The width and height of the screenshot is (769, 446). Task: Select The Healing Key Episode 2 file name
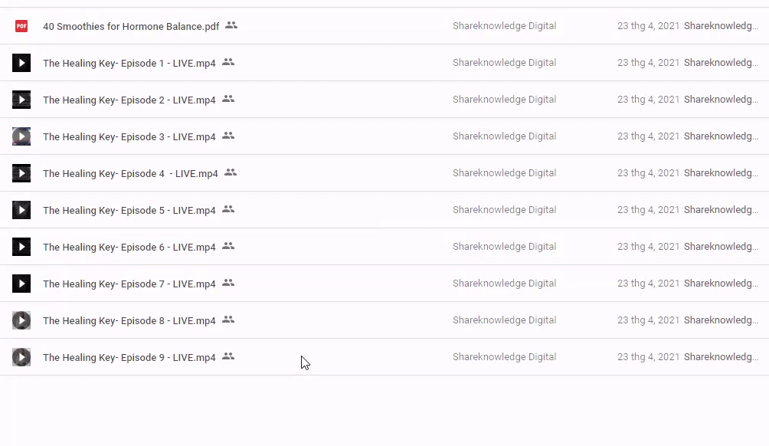129,100
